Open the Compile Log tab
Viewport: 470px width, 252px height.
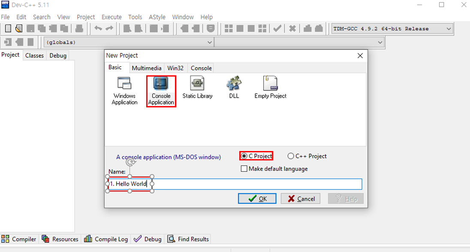(x=106, y=239)
